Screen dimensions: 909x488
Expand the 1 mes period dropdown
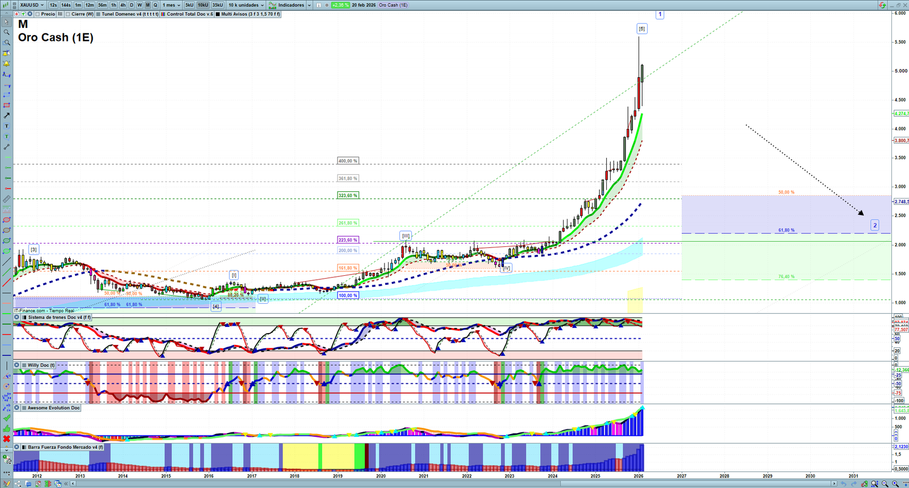pos(172,5)
